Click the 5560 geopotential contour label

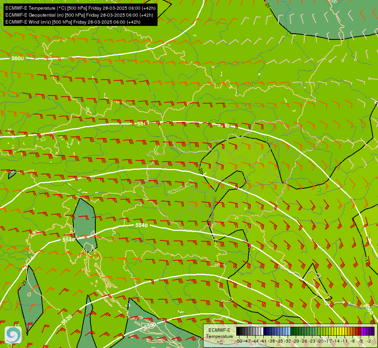[369, 309]
